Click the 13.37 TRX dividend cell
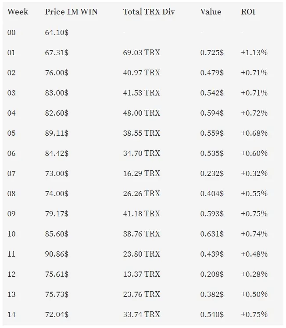Screen dimensions: 286x328 tap(141, 274)
